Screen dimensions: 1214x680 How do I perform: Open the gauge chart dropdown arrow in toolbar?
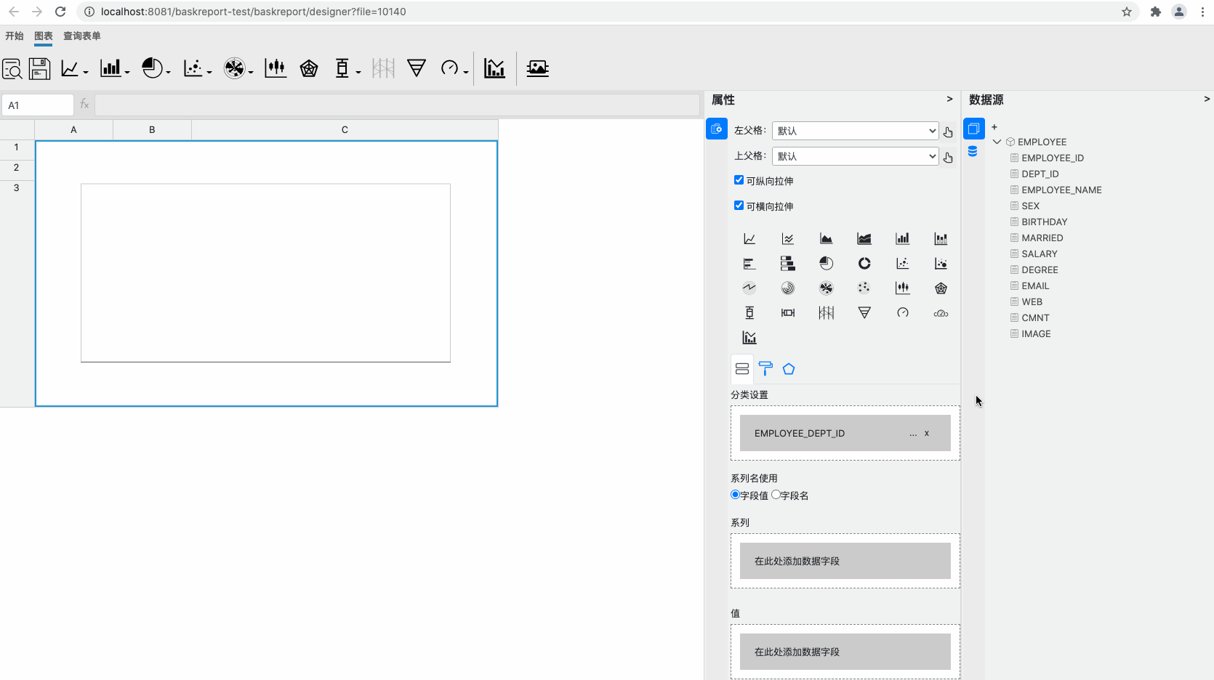[466, 72]
